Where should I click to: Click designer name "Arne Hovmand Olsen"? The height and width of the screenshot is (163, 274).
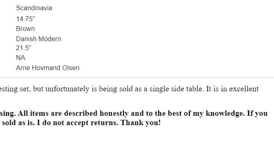pos(47,68)
